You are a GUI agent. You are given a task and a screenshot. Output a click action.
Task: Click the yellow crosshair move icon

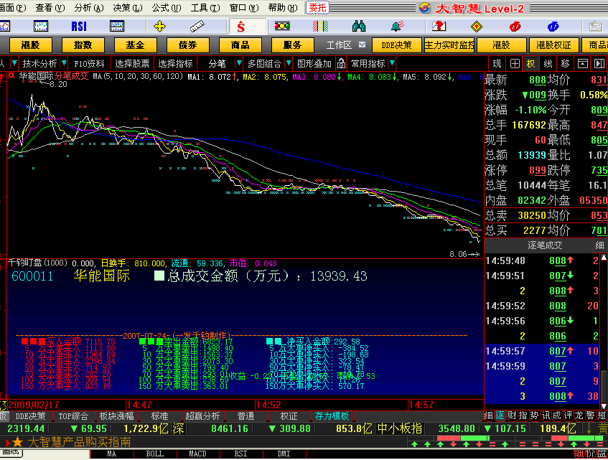159,27
